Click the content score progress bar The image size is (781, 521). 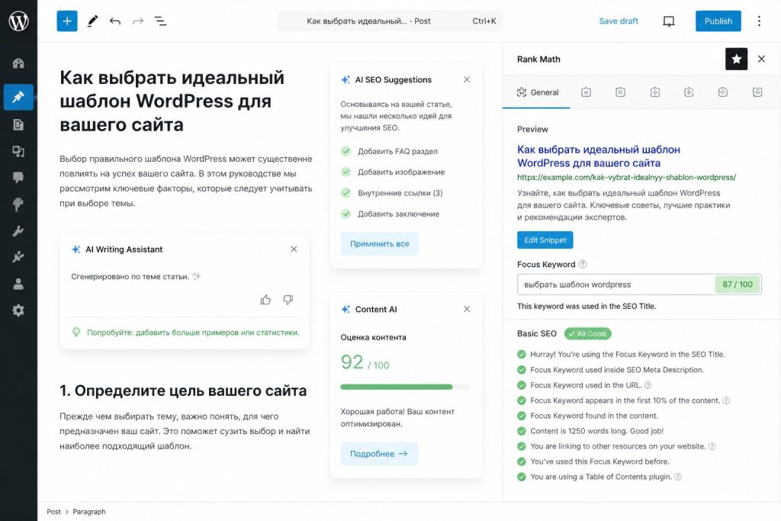click(405, 387)
